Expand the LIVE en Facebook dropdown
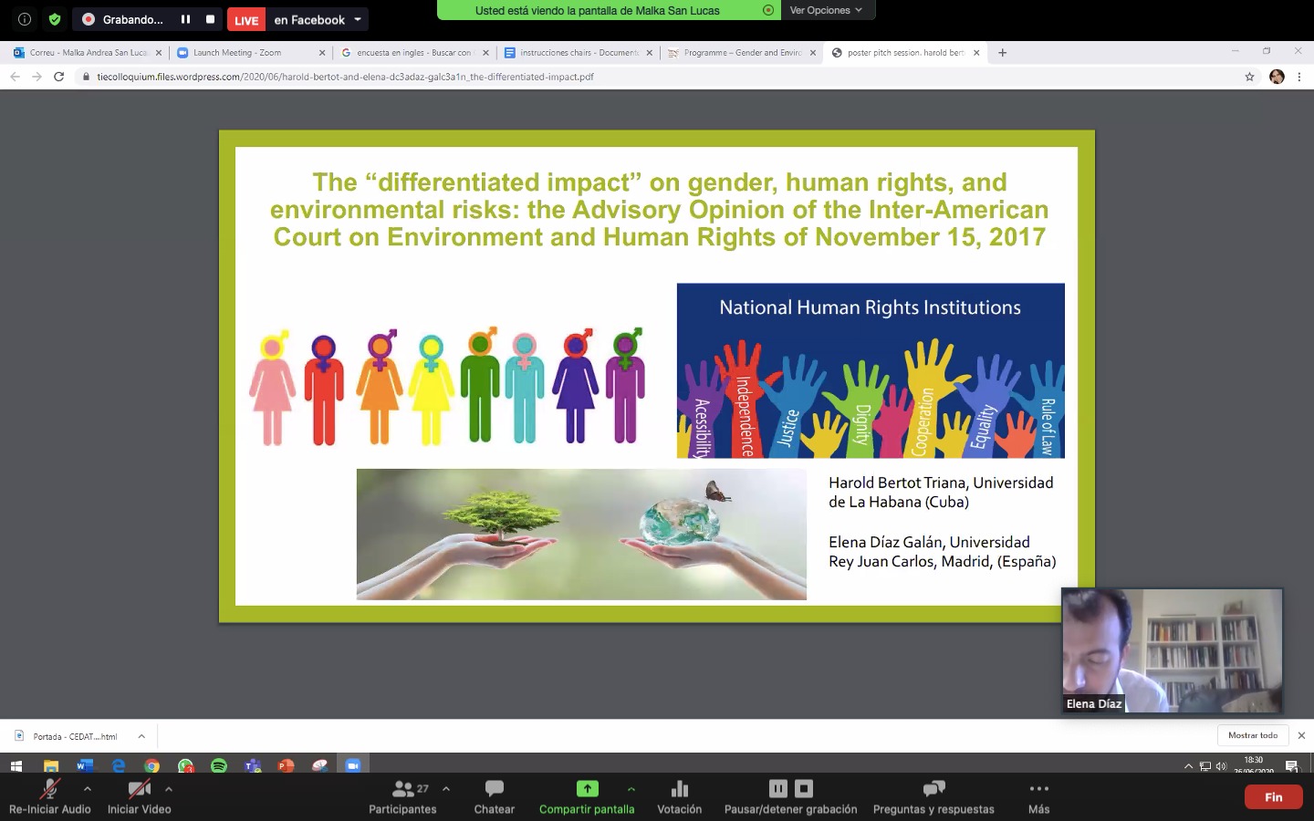 tap(358, 19)
